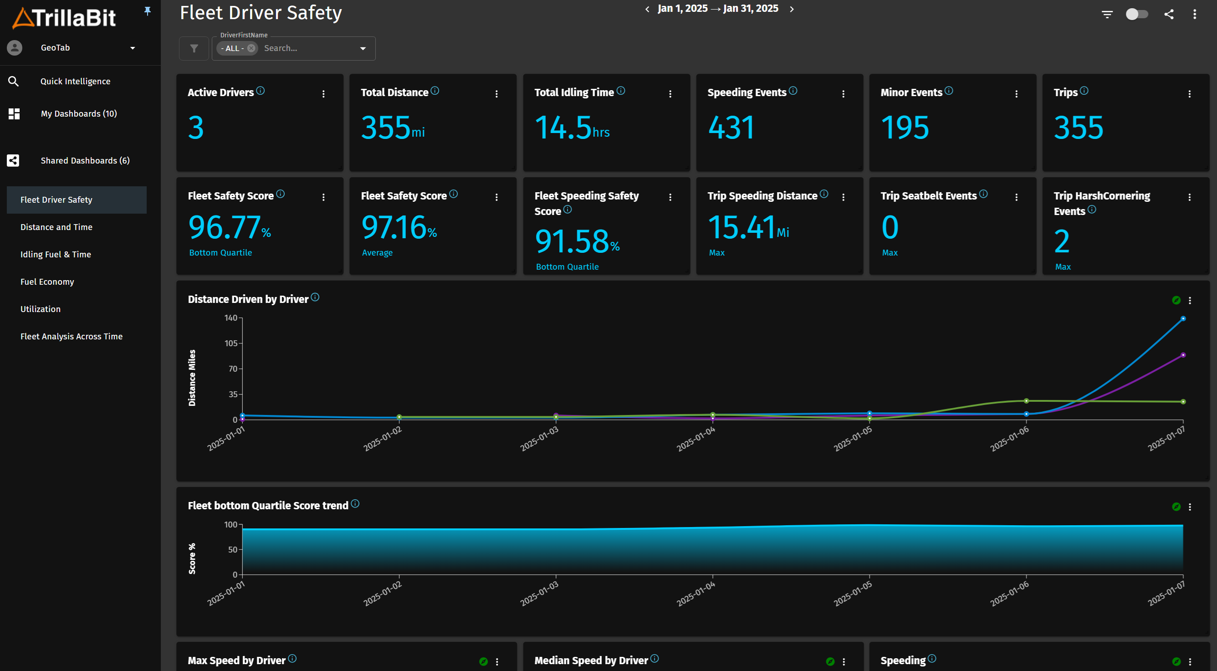This screenshot has width=1217, height=671.
Task: Open dashboard overflow menu in header
Action: (x=1195, y=14)
